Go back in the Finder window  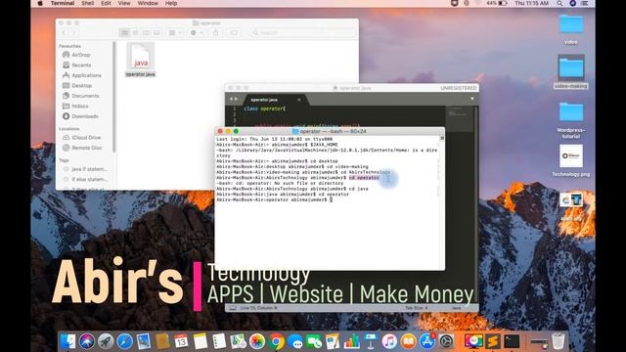[64, 32]
